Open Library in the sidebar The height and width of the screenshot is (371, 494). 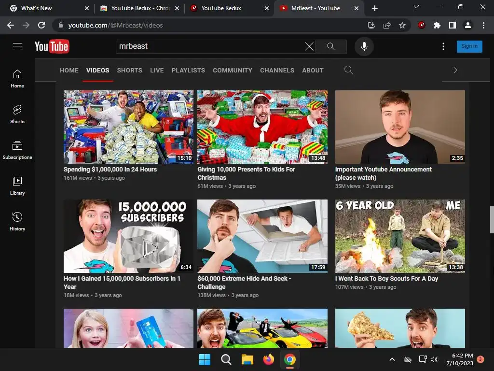click(17, 186)
